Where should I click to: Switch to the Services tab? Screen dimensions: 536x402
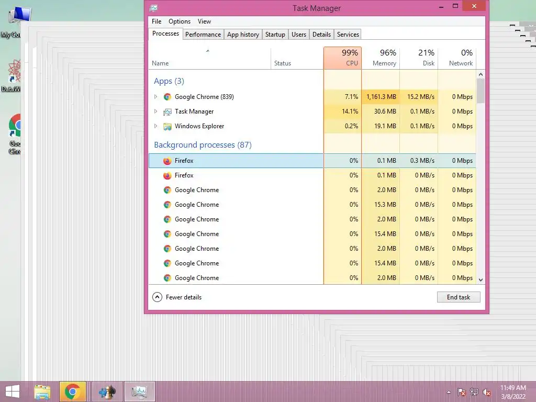(348, 35)
